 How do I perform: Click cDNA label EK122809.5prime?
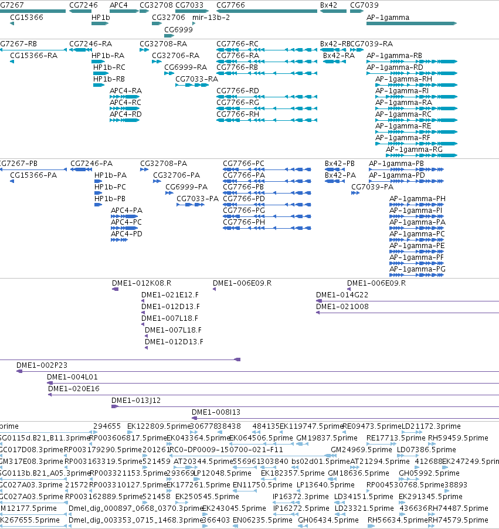point(159,426)
